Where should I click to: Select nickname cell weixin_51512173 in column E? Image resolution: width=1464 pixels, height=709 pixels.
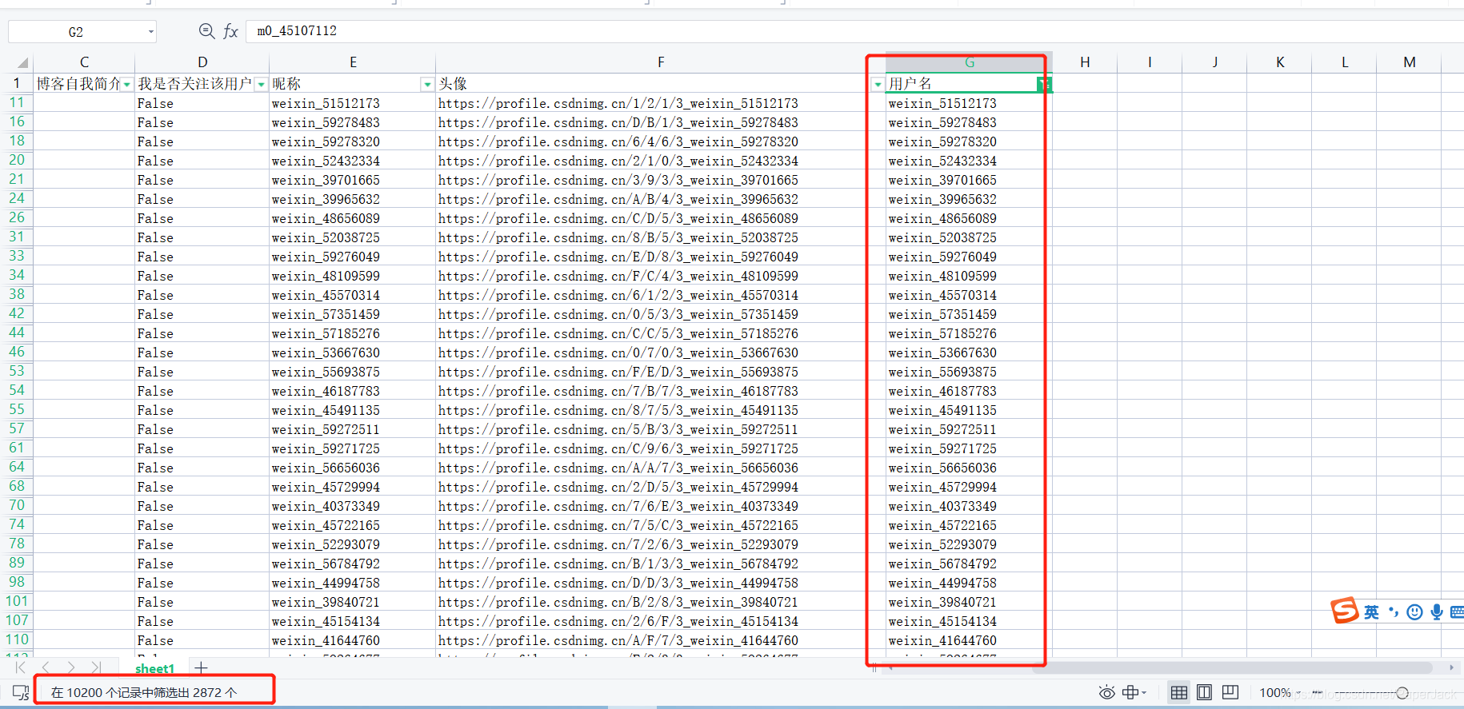[x=353, y=103]
